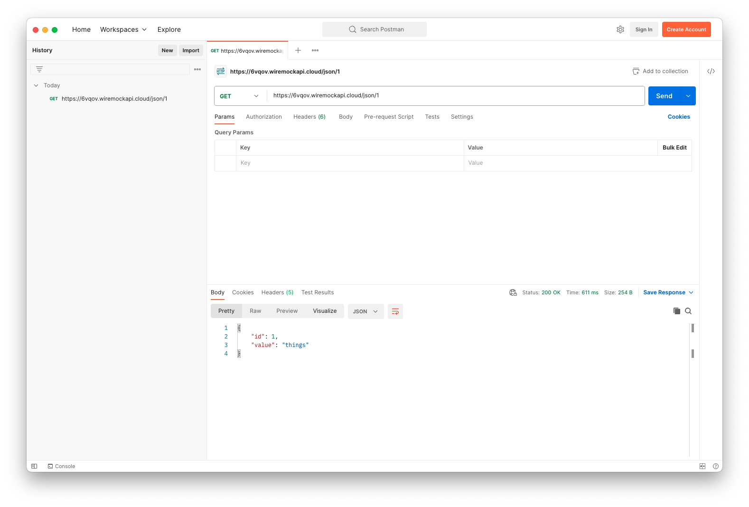Switch to Visualize response view
The height and width of the screenshot is (507, 749).
pyautogui.click(x=325, y=311)
